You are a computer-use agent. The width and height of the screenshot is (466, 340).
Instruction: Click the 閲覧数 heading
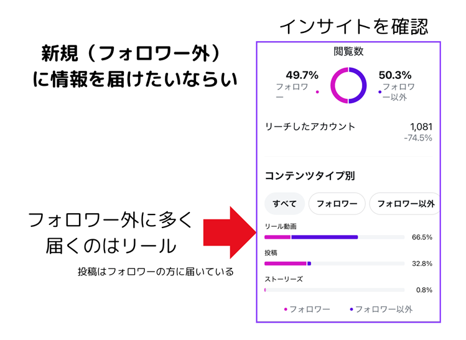point(348,52)
